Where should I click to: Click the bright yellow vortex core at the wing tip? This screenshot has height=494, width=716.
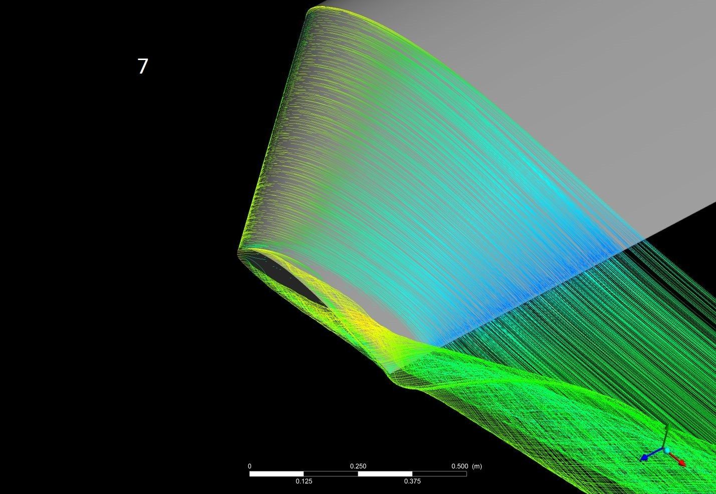coord(365,326)
